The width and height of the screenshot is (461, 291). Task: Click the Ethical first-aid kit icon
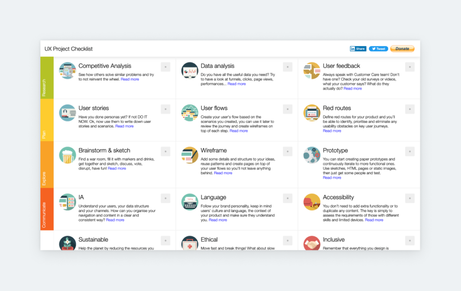(x=190, y=243)
